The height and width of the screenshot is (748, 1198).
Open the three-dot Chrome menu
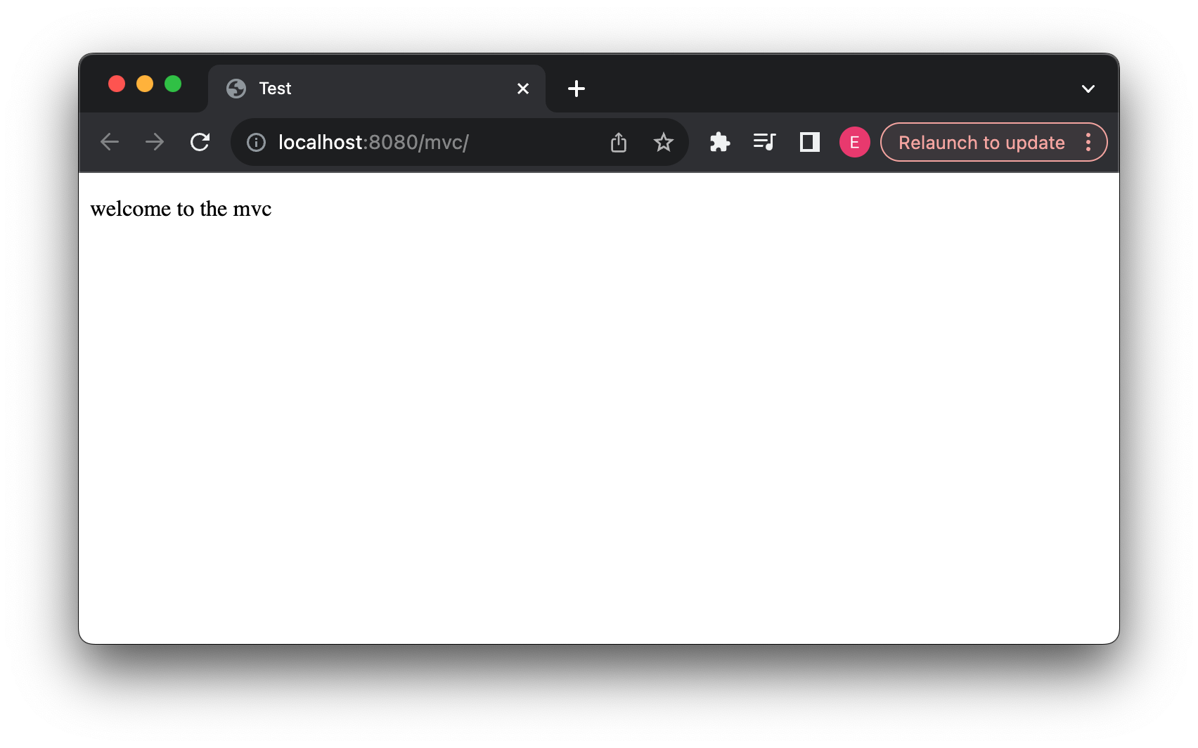[x=1088, y=142]
